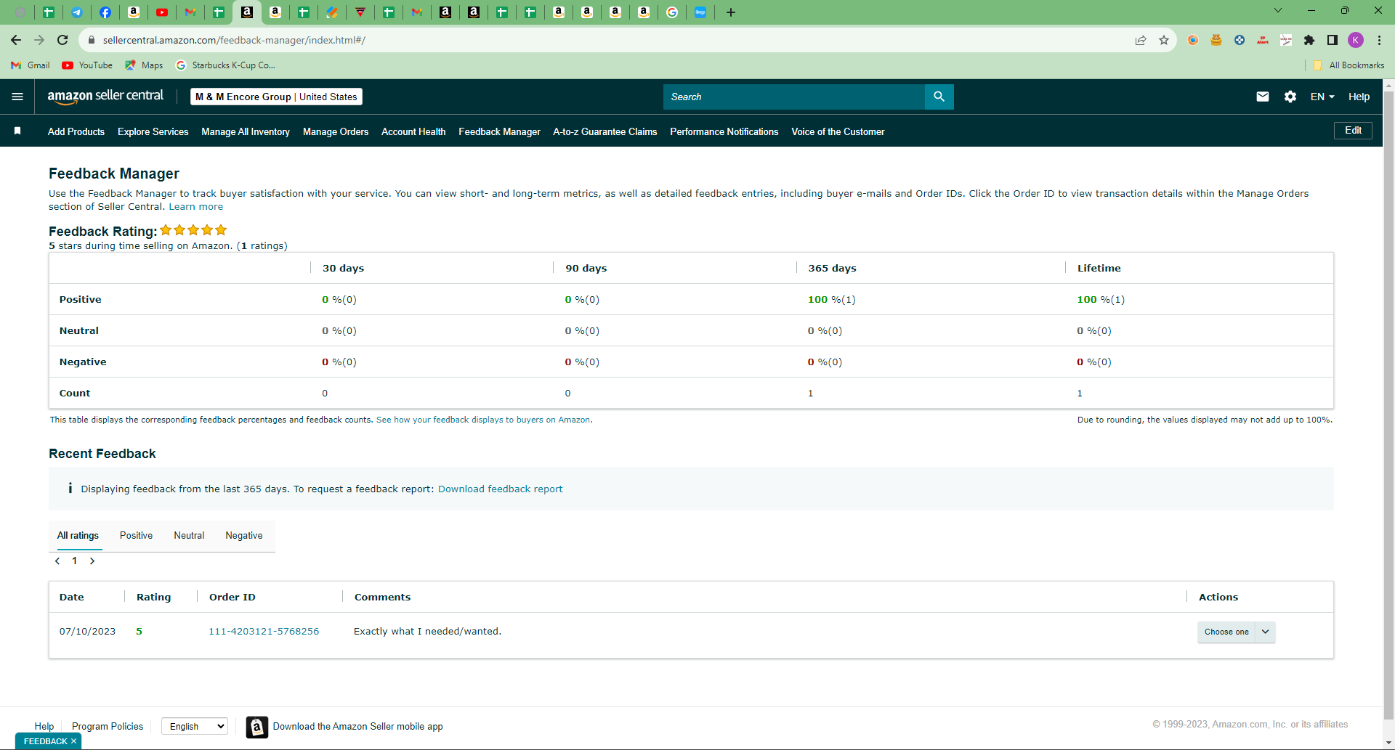The width and height of the screenshot is (1395, 750).
Task: Open the Starbucks K-Cup Co... bookmark
Action: pos(226,65)
